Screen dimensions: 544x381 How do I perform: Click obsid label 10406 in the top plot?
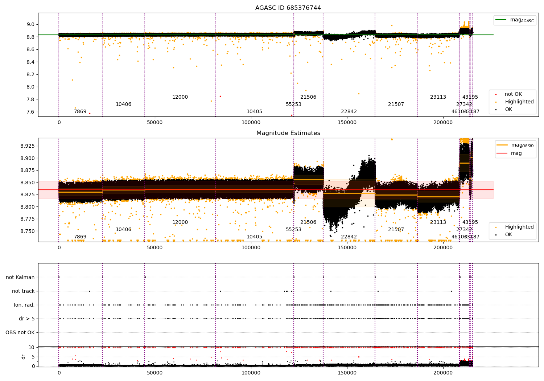(123, 105)
